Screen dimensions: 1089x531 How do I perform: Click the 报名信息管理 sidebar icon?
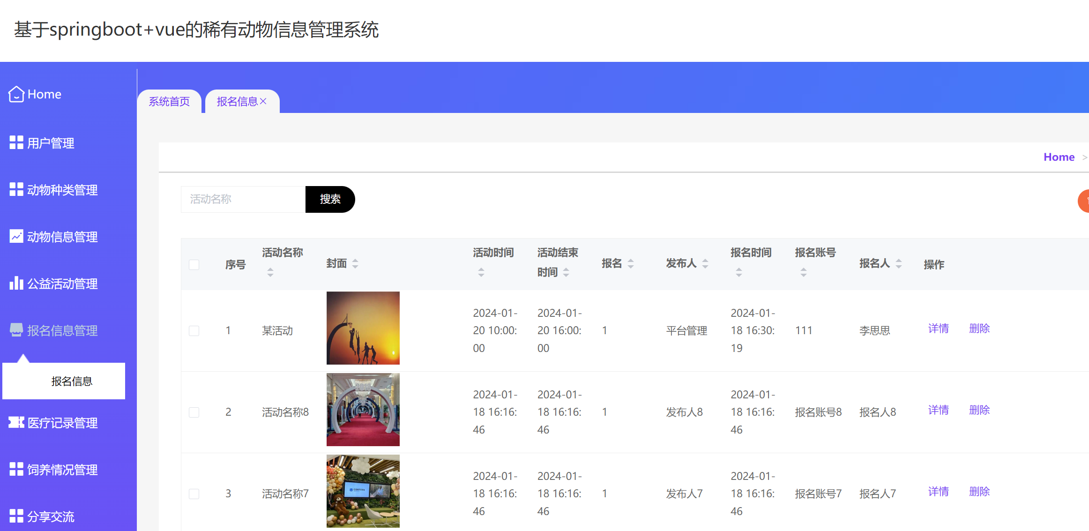click(x=16, y=330)
